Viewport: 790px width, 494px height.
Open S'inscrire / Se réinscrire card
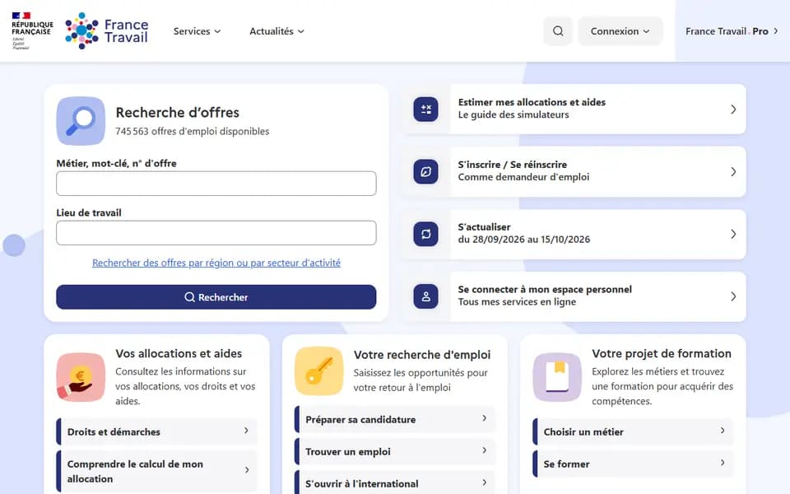[x=574, y=172]
